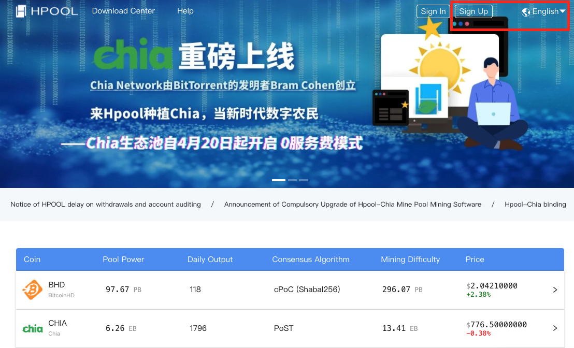The height and width of the screenshot is (348, 574).
Task: Click the +2.38% price change
Action: point(479,295)
